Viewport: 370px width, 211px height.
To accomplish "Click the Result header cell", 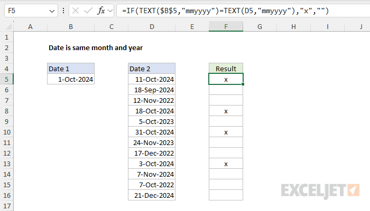I will [226, 69].
